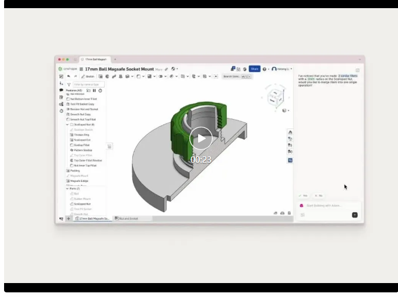Select Scalloped Cut feature
Image resolution: width=398 pixels, height=297 pixels.
tap(80, 139)
